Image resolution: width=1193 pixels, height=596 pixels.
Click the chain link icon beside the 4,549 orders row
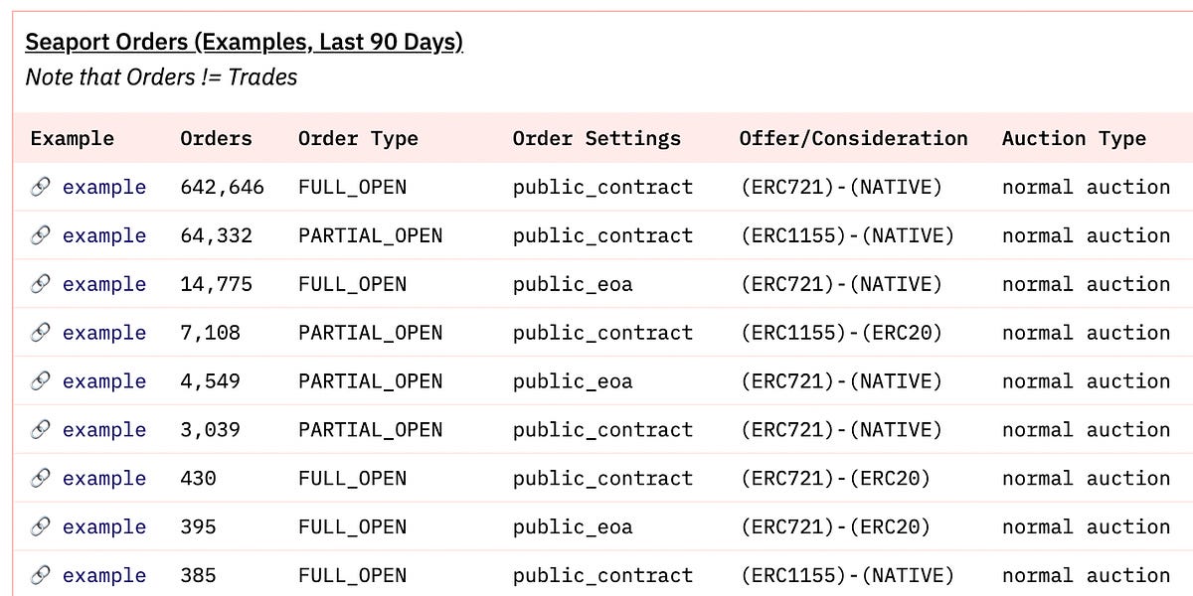point(40,380)
